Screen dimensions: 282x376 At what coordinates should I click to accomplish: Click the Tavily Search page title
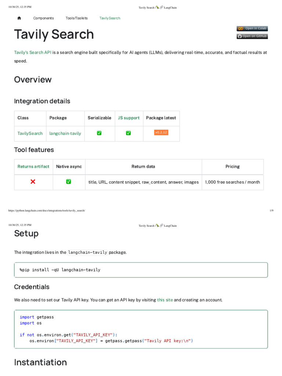point(54,34)
